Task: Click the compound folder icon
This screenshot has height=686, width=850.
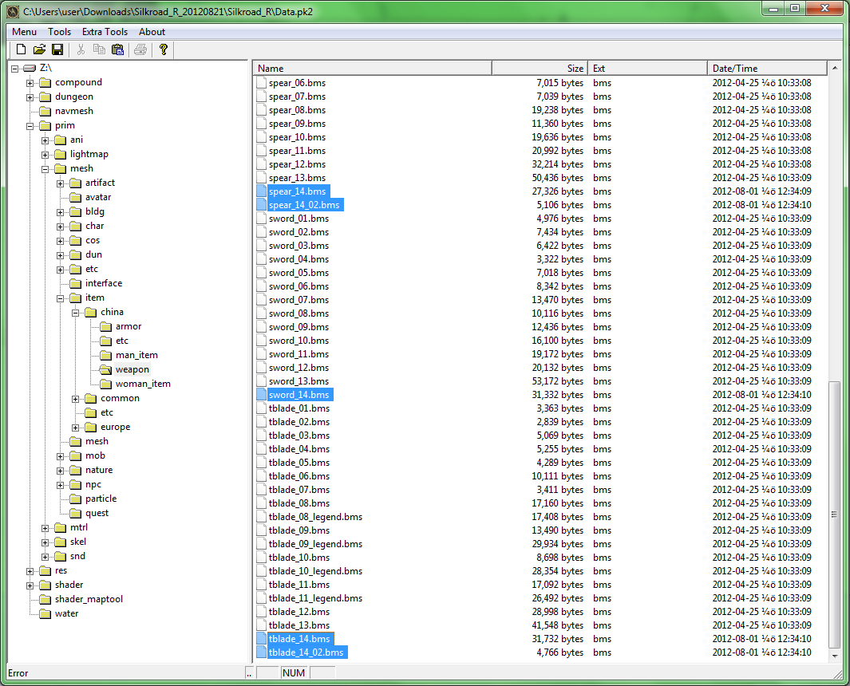Action: [45, 82]
